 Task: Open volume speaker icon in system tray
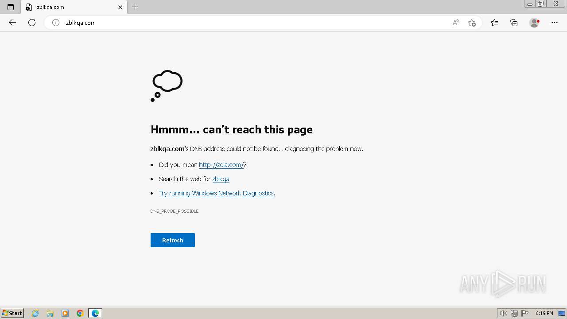503,313
